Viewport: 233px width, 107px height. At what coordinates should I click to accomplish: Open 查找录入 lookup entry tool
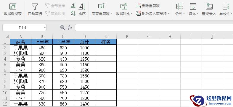click(x=209, y=10)
